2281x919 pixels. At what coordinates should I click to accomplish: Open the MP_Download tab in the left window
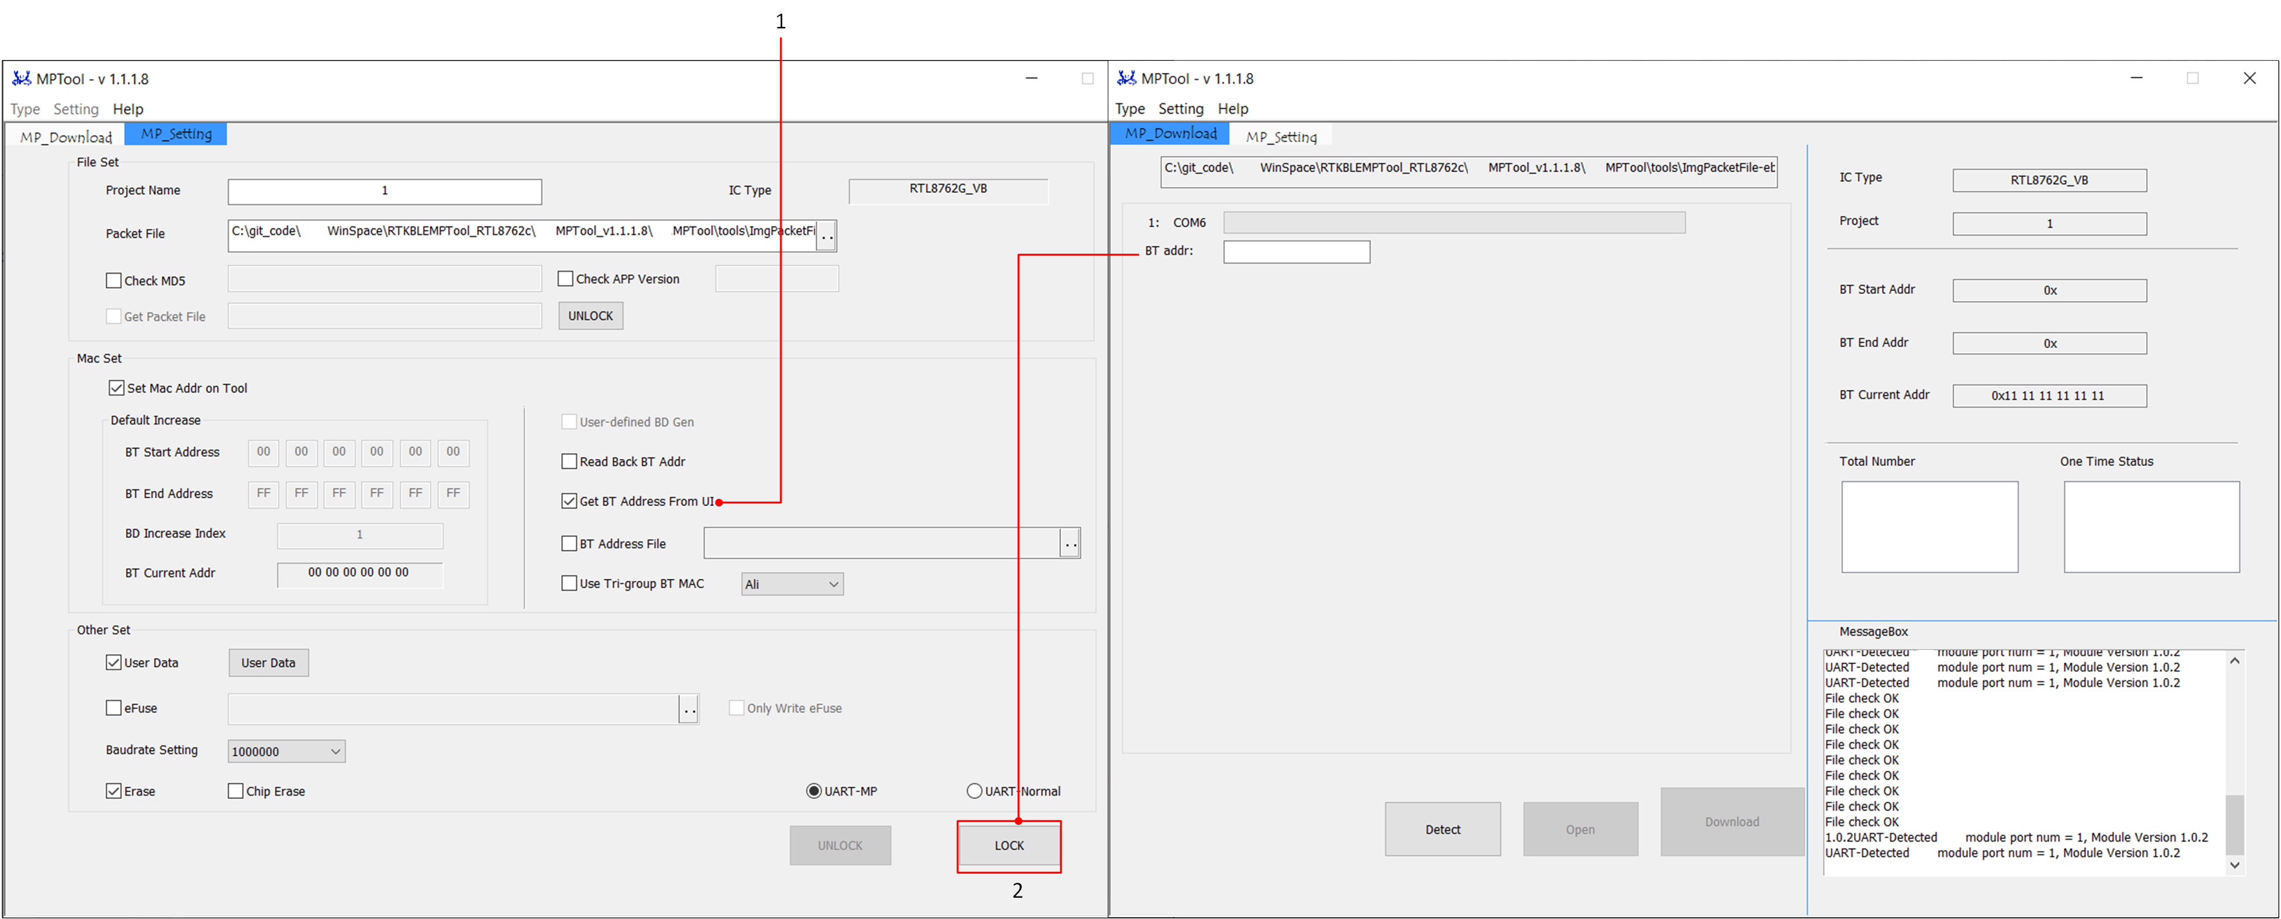67,137
